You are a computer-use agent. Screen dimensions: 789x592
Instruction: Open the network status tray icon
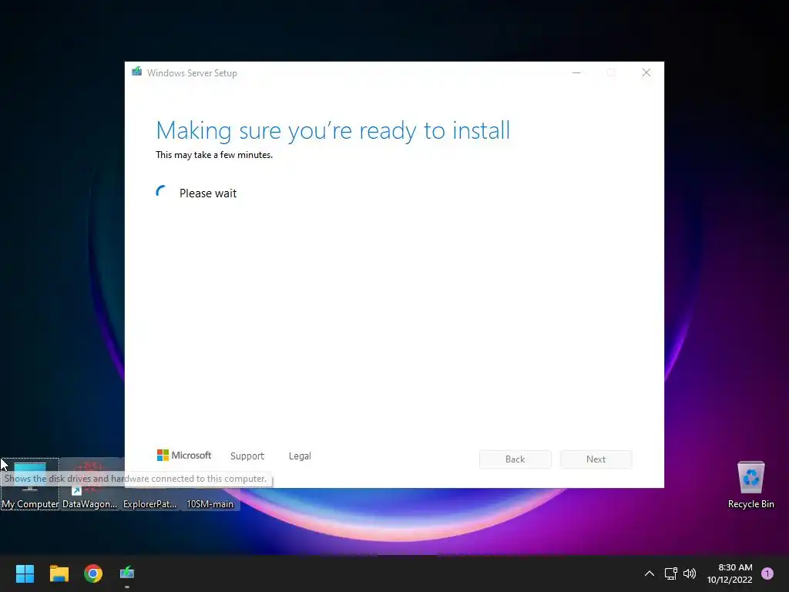pos(671,573)
